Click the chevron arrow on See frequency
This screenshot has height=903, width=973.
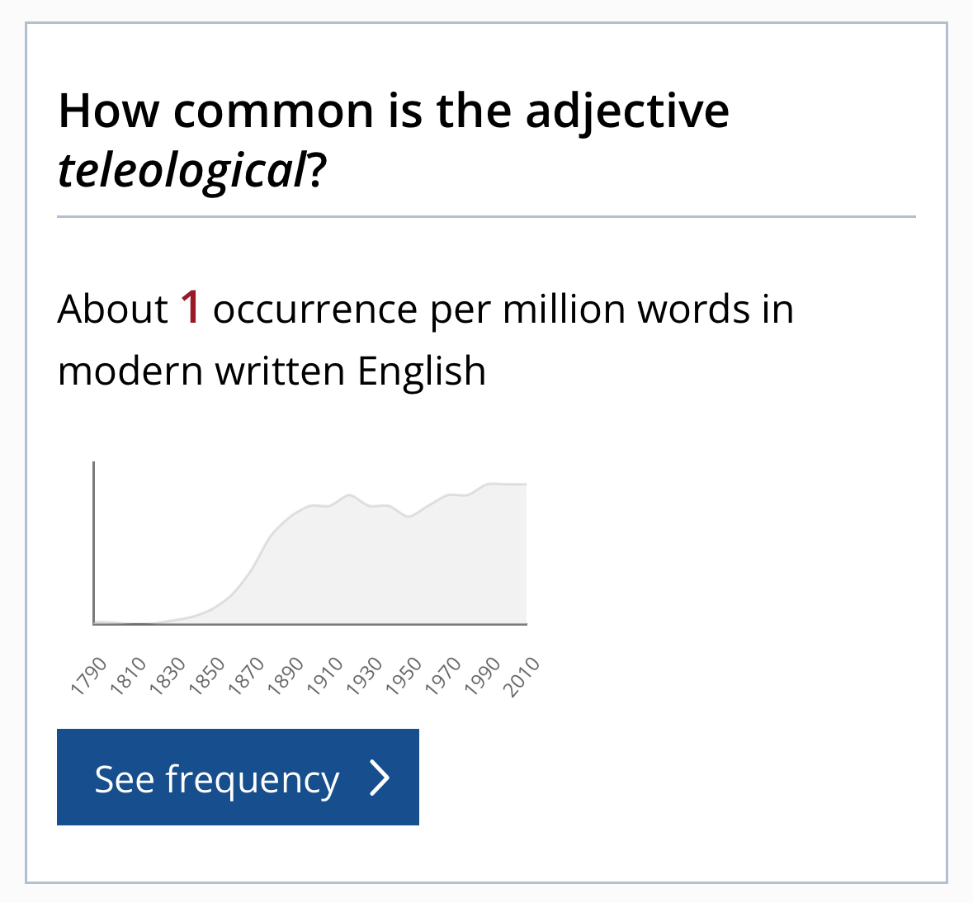pos(379,778)
